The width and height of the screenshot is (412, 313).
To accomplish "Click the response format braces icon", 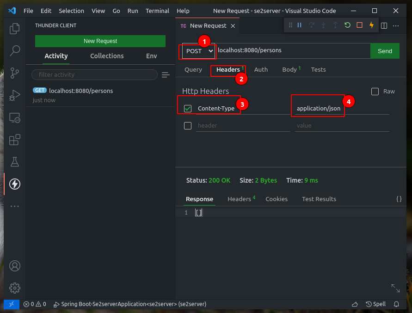I will tap(399, 199).
